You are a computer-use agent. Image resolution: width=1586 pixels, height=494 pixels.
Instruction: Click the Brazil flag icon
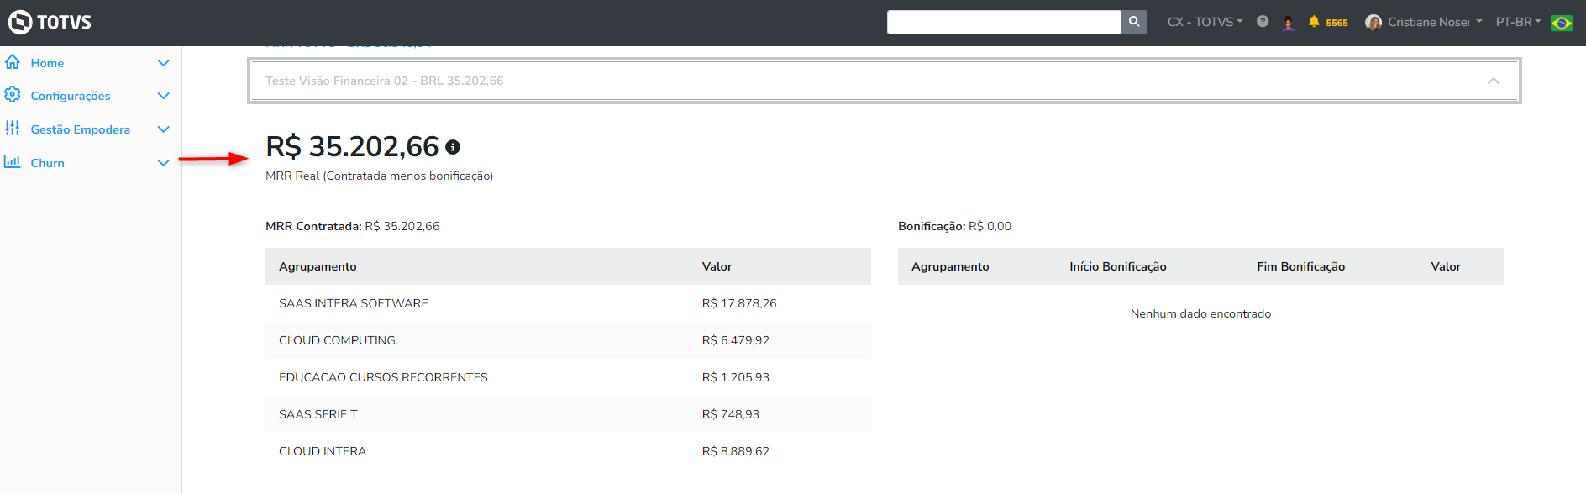click(1562, 23)
